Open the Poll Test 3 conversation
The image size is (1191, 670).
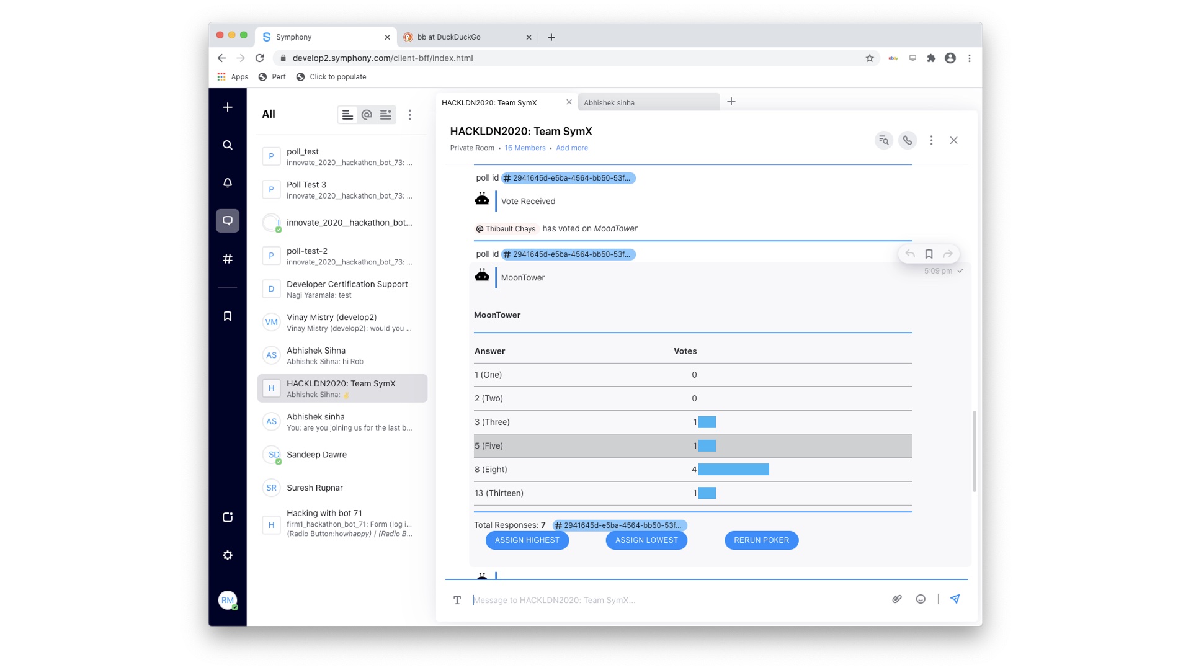coord(342,190)
